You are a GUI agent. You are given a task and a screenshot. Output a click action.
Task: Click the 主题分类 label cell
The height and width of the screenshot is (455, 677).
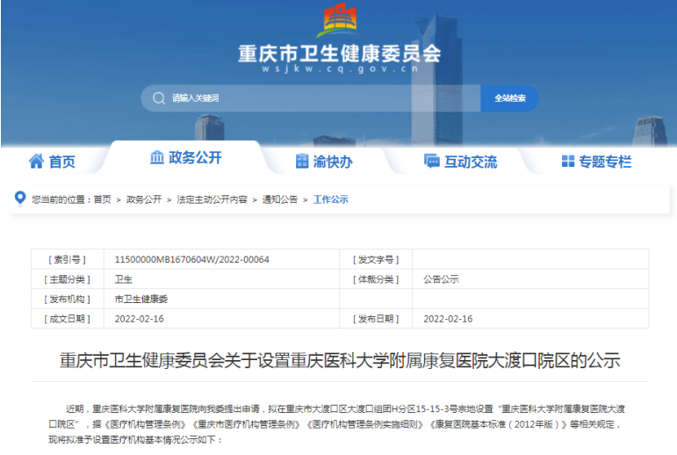[x=68, y=279]
